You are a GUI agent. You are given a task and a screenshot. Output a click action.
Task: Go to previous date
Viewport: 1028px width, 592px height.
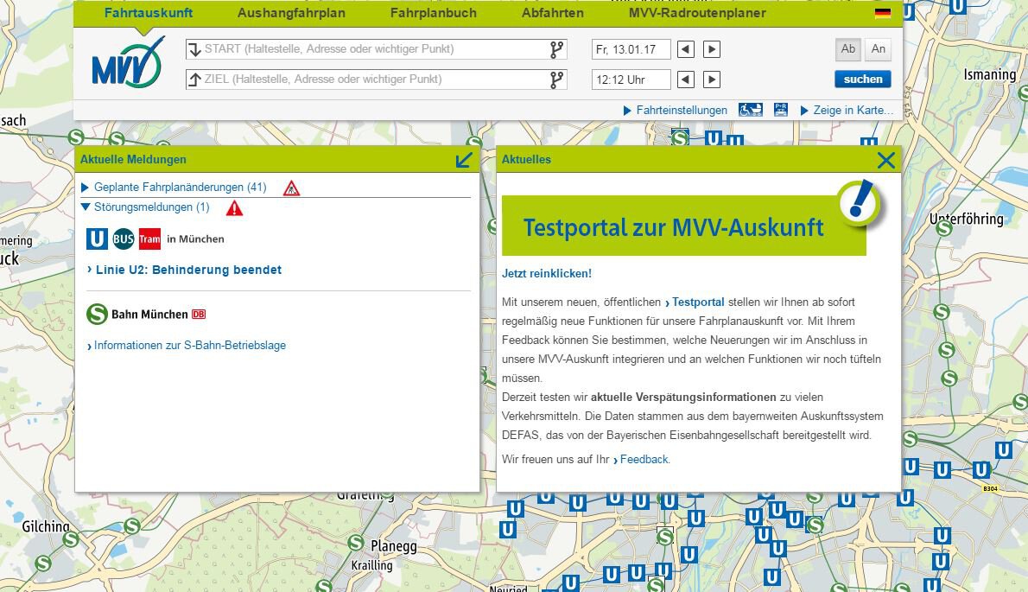point(686,49)
